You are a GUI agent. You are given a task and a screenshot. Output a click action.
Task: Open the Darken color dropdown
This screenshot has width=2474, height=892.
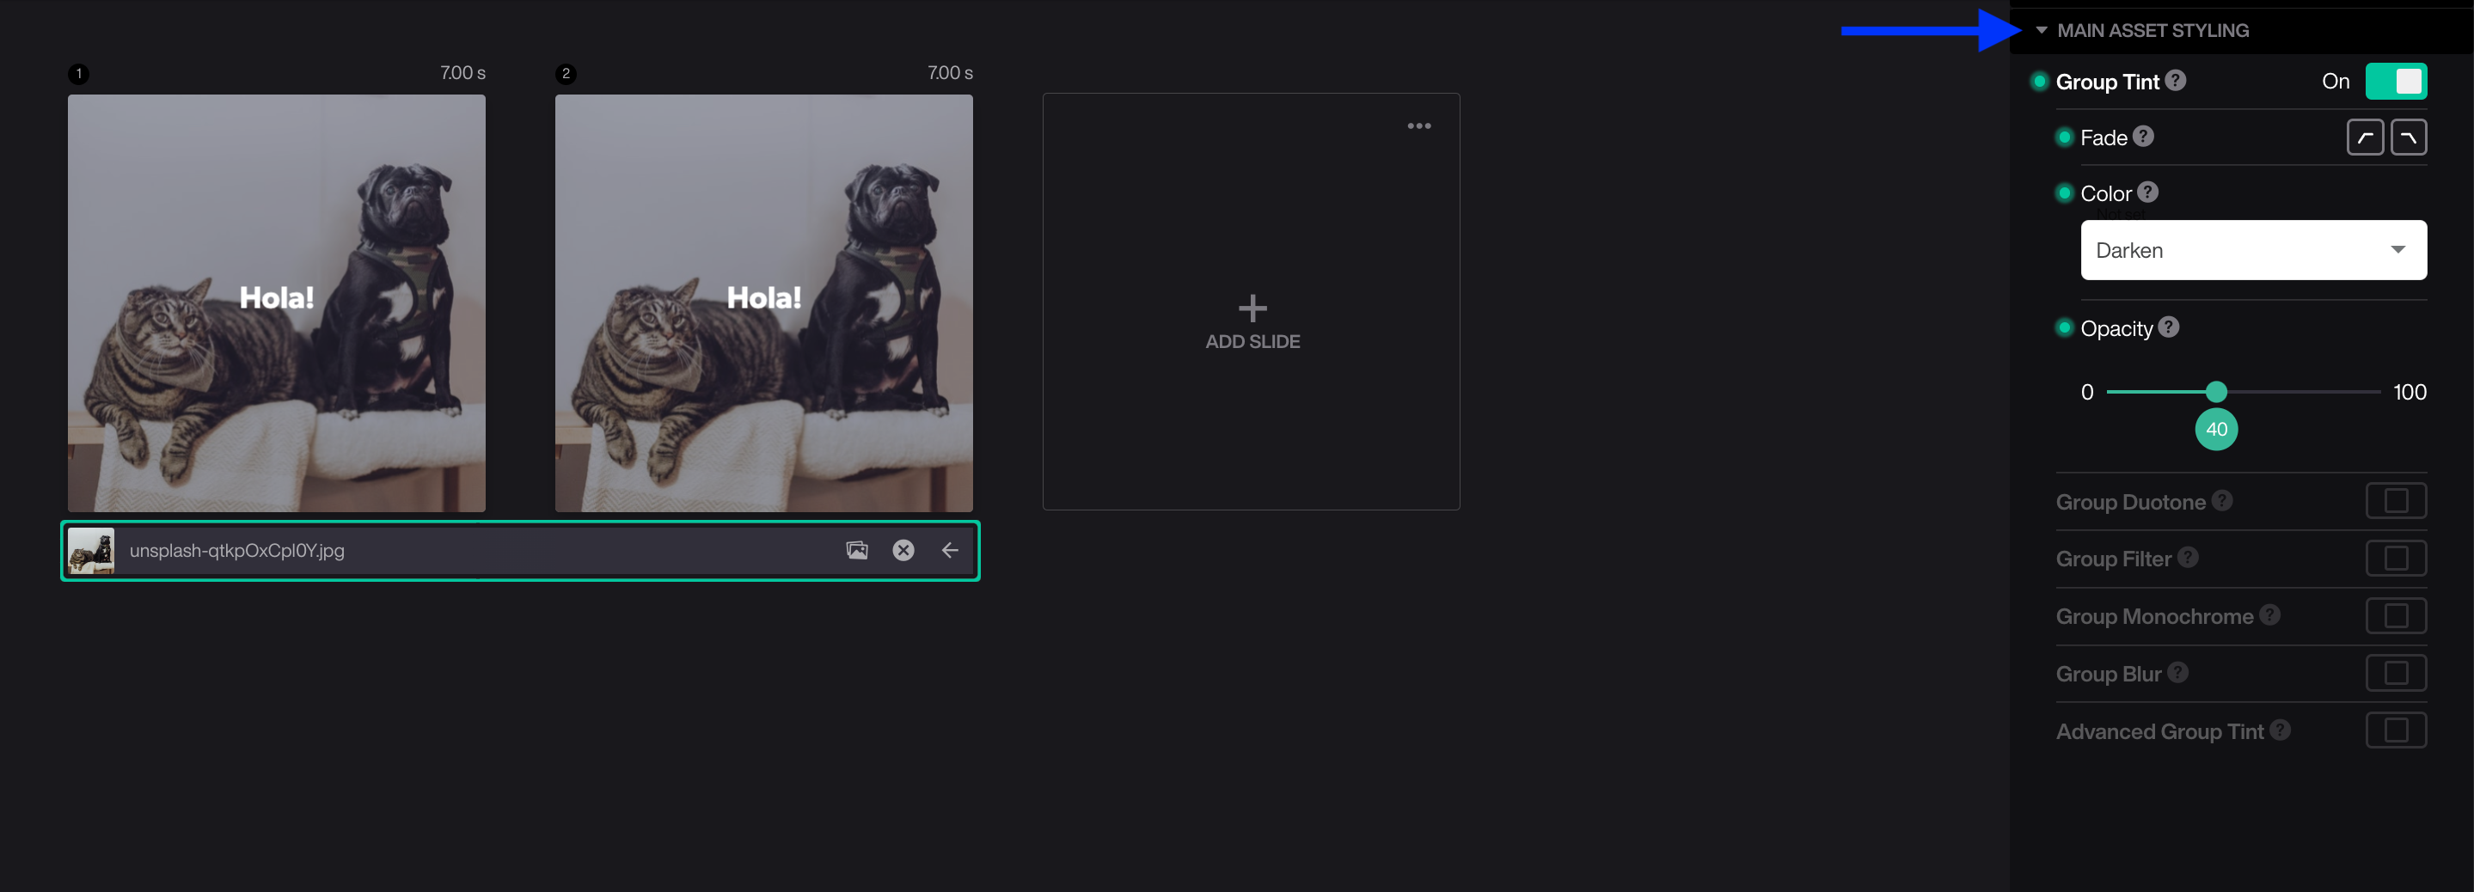2252,251
